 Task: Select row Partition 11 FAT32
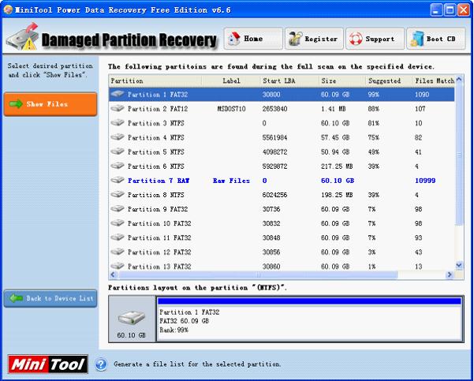[x=282, y=237]
